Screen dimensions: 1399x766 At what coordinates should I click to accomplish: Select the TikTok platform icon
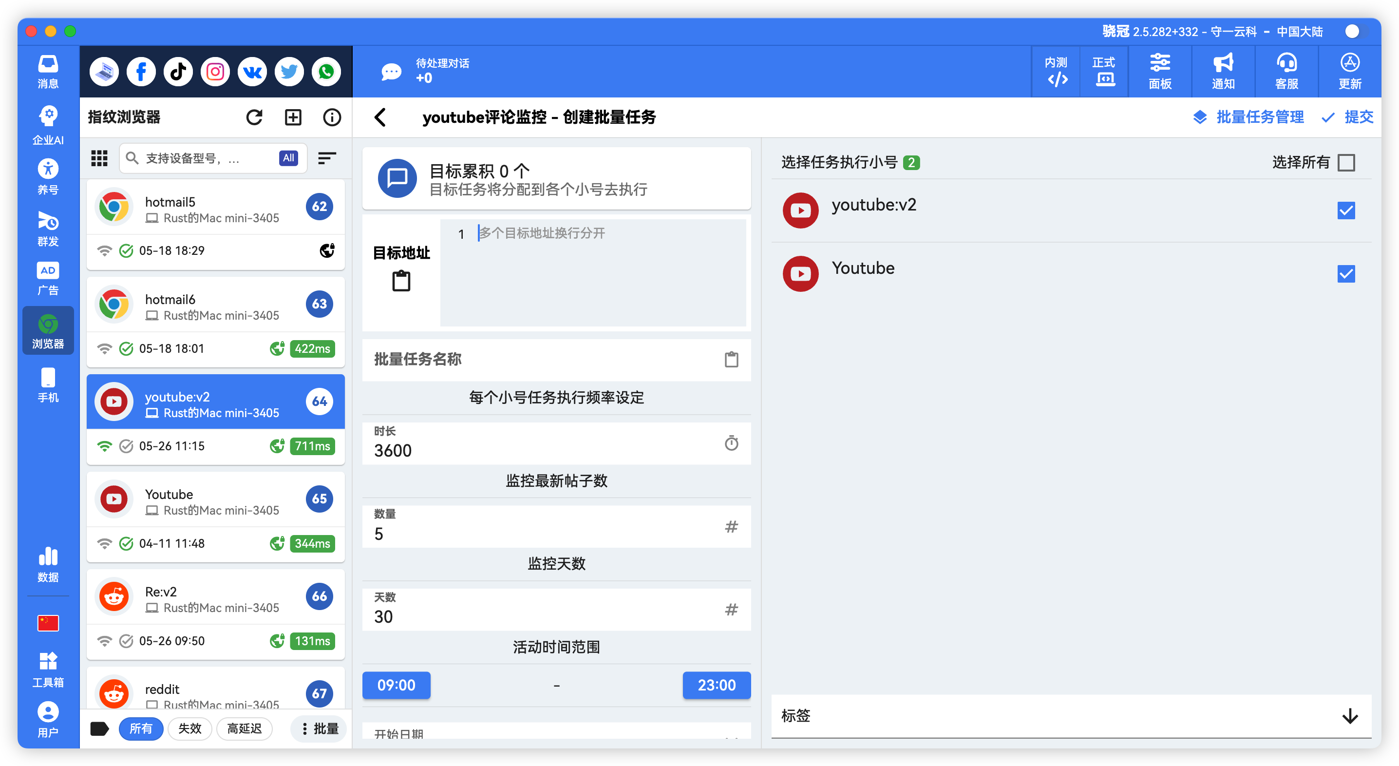coord(178,71)
